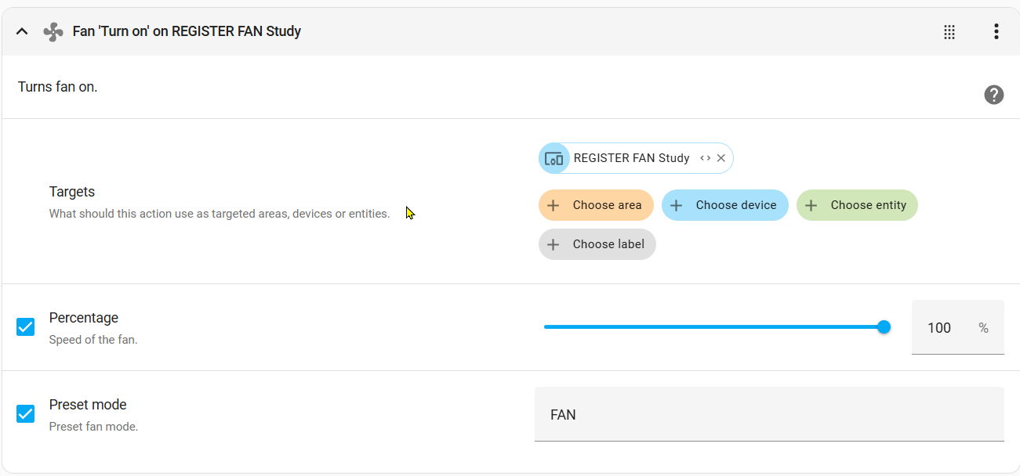Click the action title 'Fan Turn on' header

point(187,31)
